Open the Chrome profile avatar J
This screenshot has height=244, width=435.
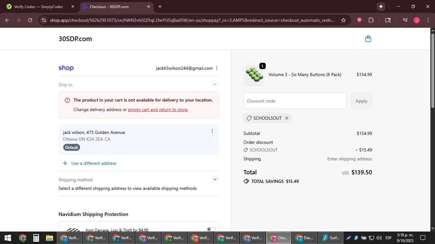417,20
